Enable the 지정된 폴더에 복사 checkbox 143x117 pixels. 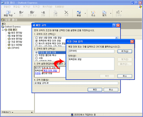click(x=36, y=55)
